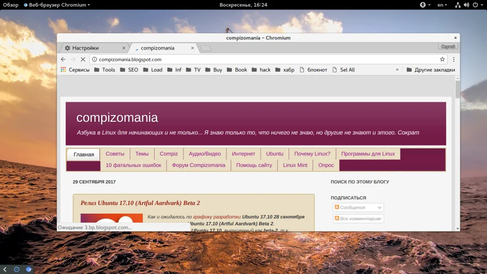Select the Ubuntu menu item on blog
The image size is (487, 274).
[x=274, y=154]
